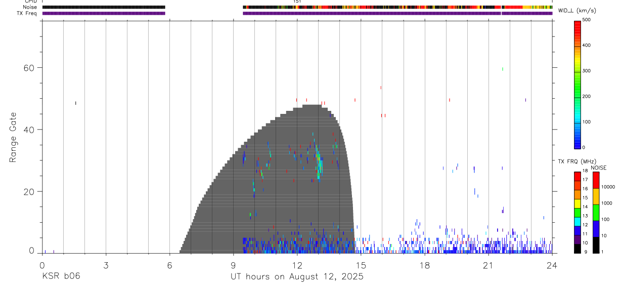Click the 40 tick on Range Gate axis
Image resolution: width=621 pixels, height=287 pixels.
28,130
